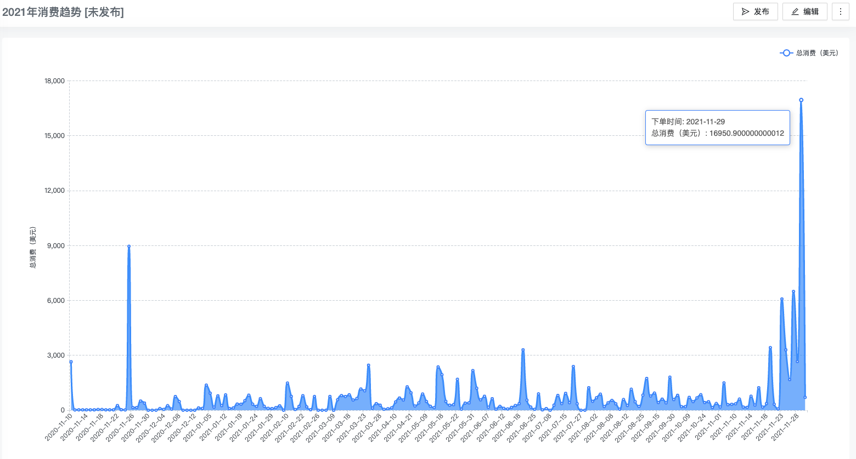Click the highest peak data point at 2021-11-29
Screen dimensions: 856x459
coord(801,100)
